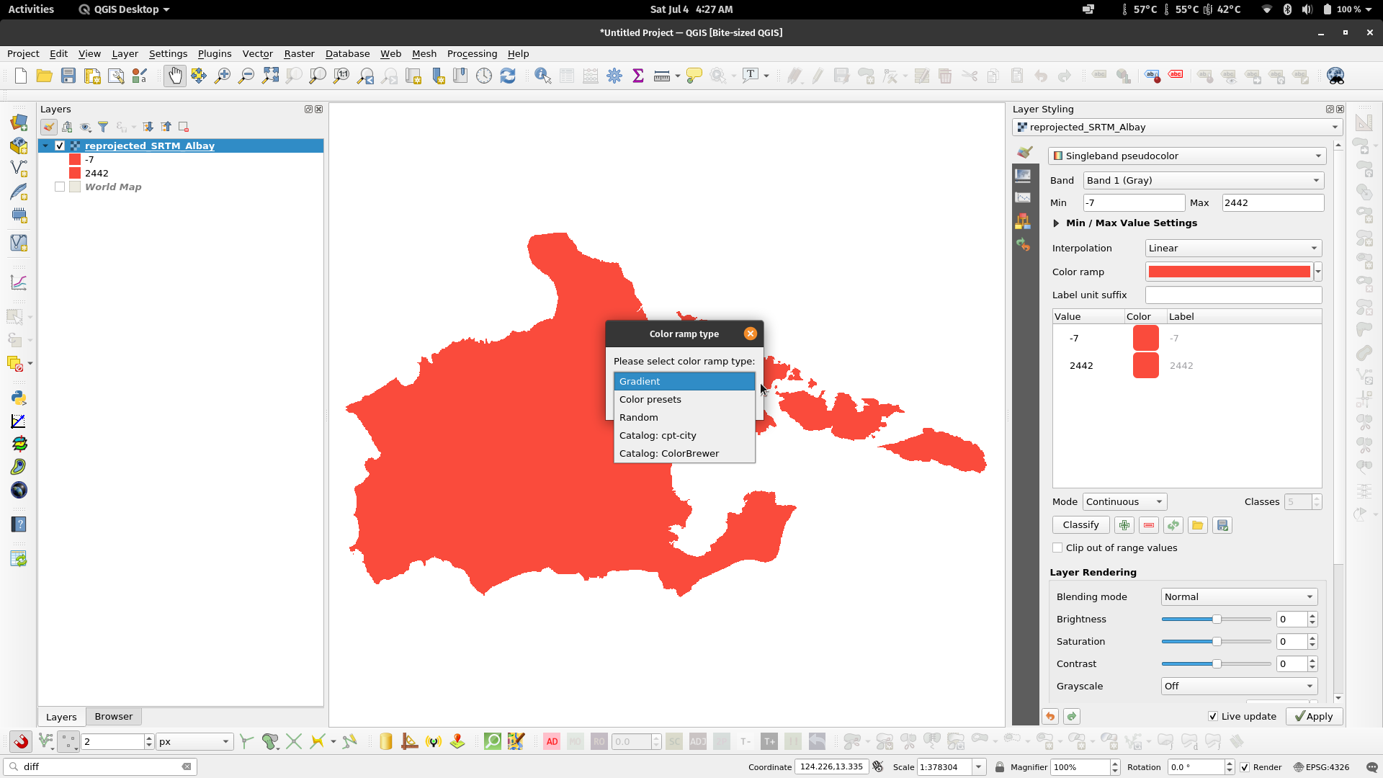Click the red color swatch for 2442
1383x778 pixels.
pyautogui.click(x=1145, y=365)
